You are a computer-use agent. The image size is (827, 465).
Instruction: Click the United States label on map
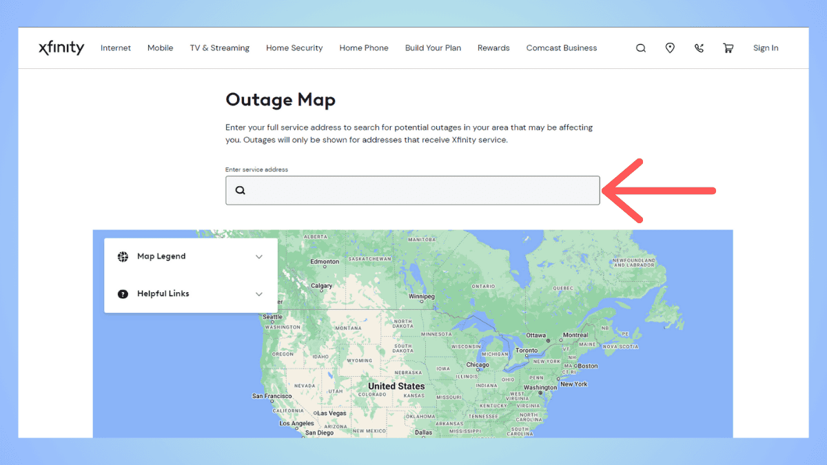coord(396,386)
